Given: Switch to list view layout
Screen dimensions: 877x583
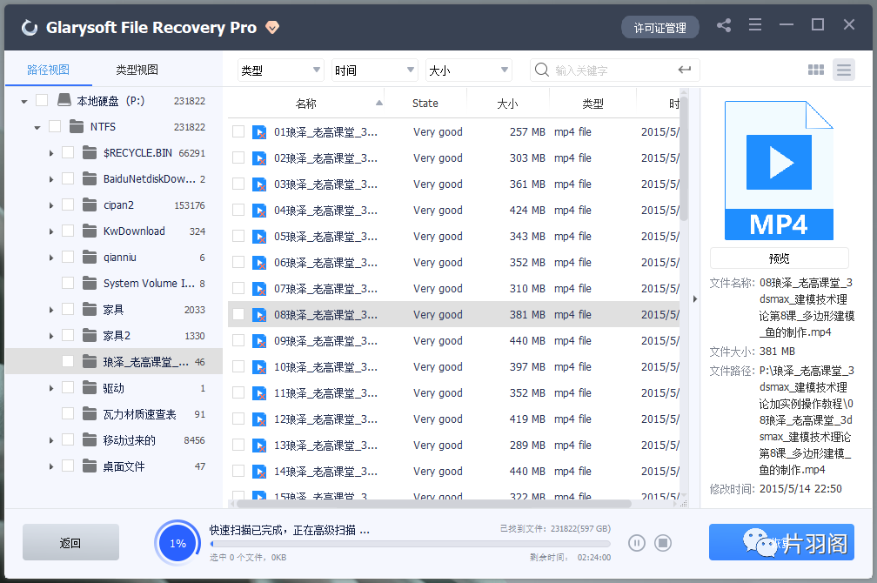Looking at the screenshot, I should (x=843, y=70).
